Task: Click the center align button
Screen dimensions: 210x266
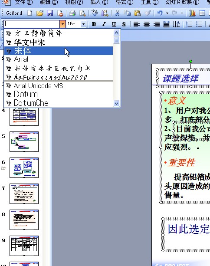Action: pos(147,24)
